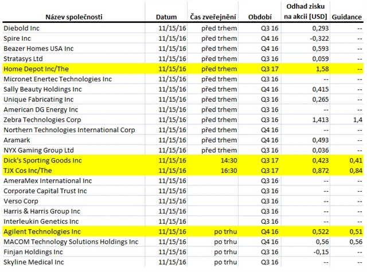
Task: Click the Agilent Technologies Inc cell
Action: tap(42, 231)
